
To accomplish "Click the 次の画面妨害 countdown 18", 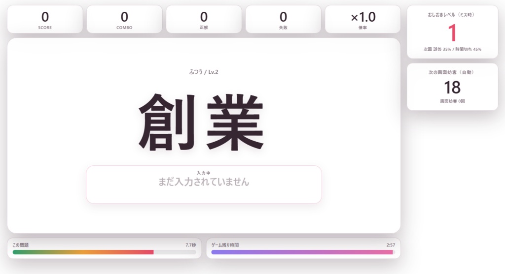I will click(x=452, y=87).
